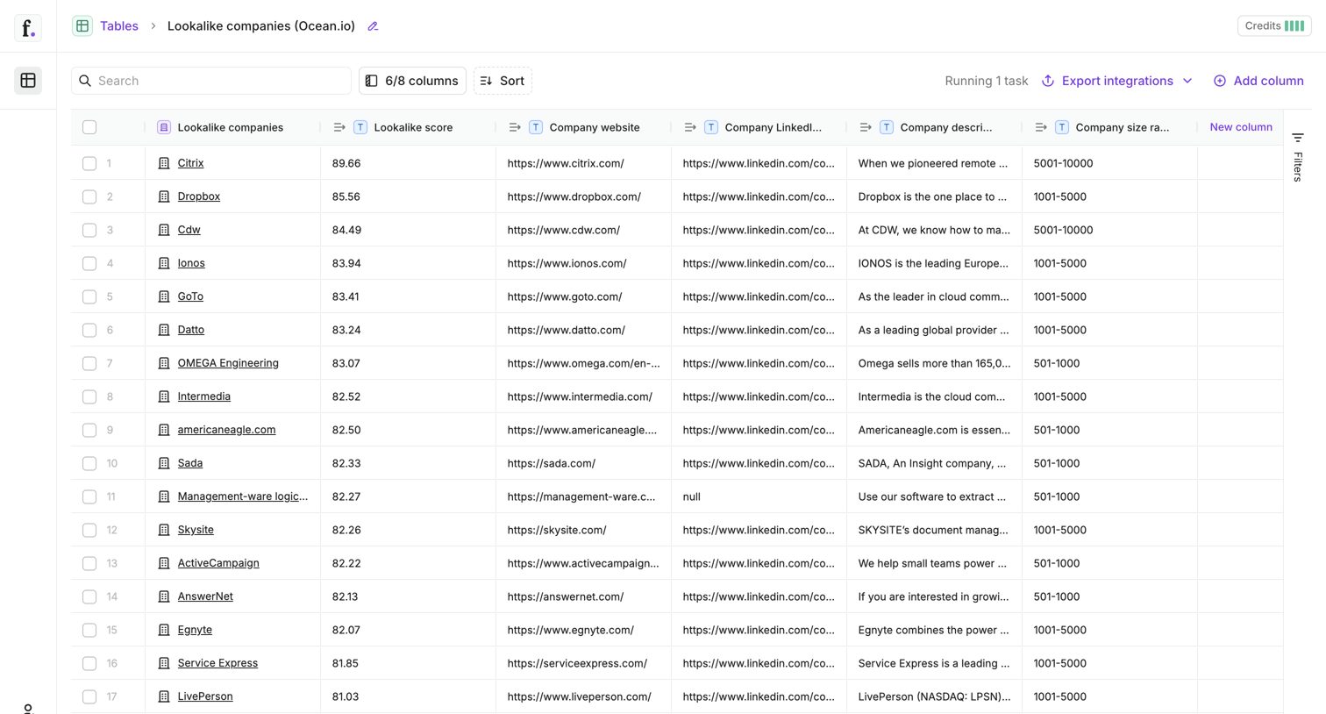Viewport: 1326px width, 714px height.
Task: Click the building icon beside Skysite
Action: [x=164, y=530]
